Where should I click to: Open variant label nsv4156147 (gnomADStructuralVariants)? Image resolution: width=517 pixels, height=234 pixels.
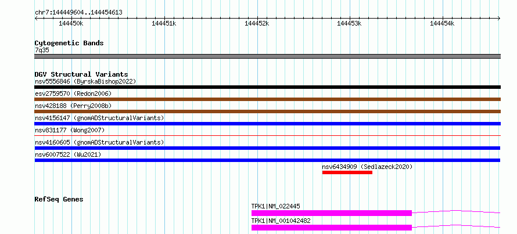coord(99,118)
